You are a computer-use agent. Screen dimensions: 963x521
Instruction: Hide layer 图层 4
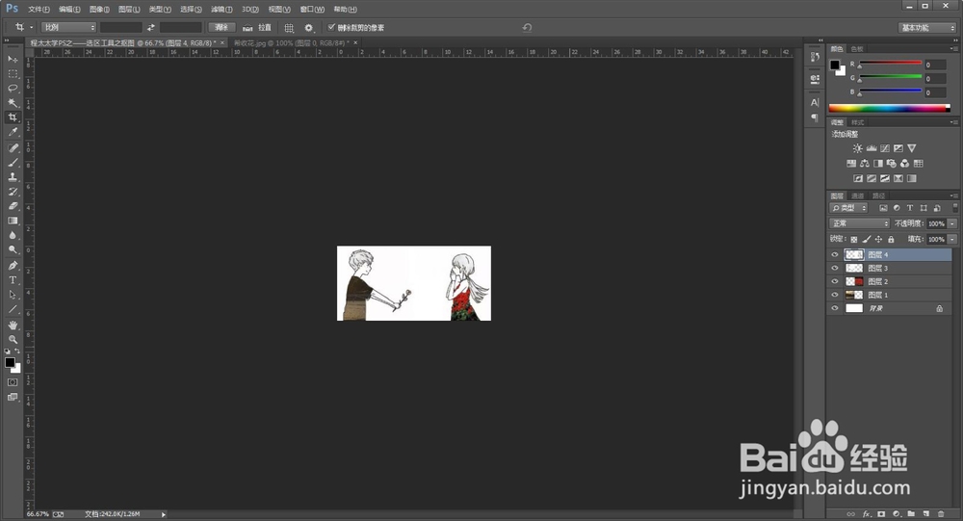835,254
